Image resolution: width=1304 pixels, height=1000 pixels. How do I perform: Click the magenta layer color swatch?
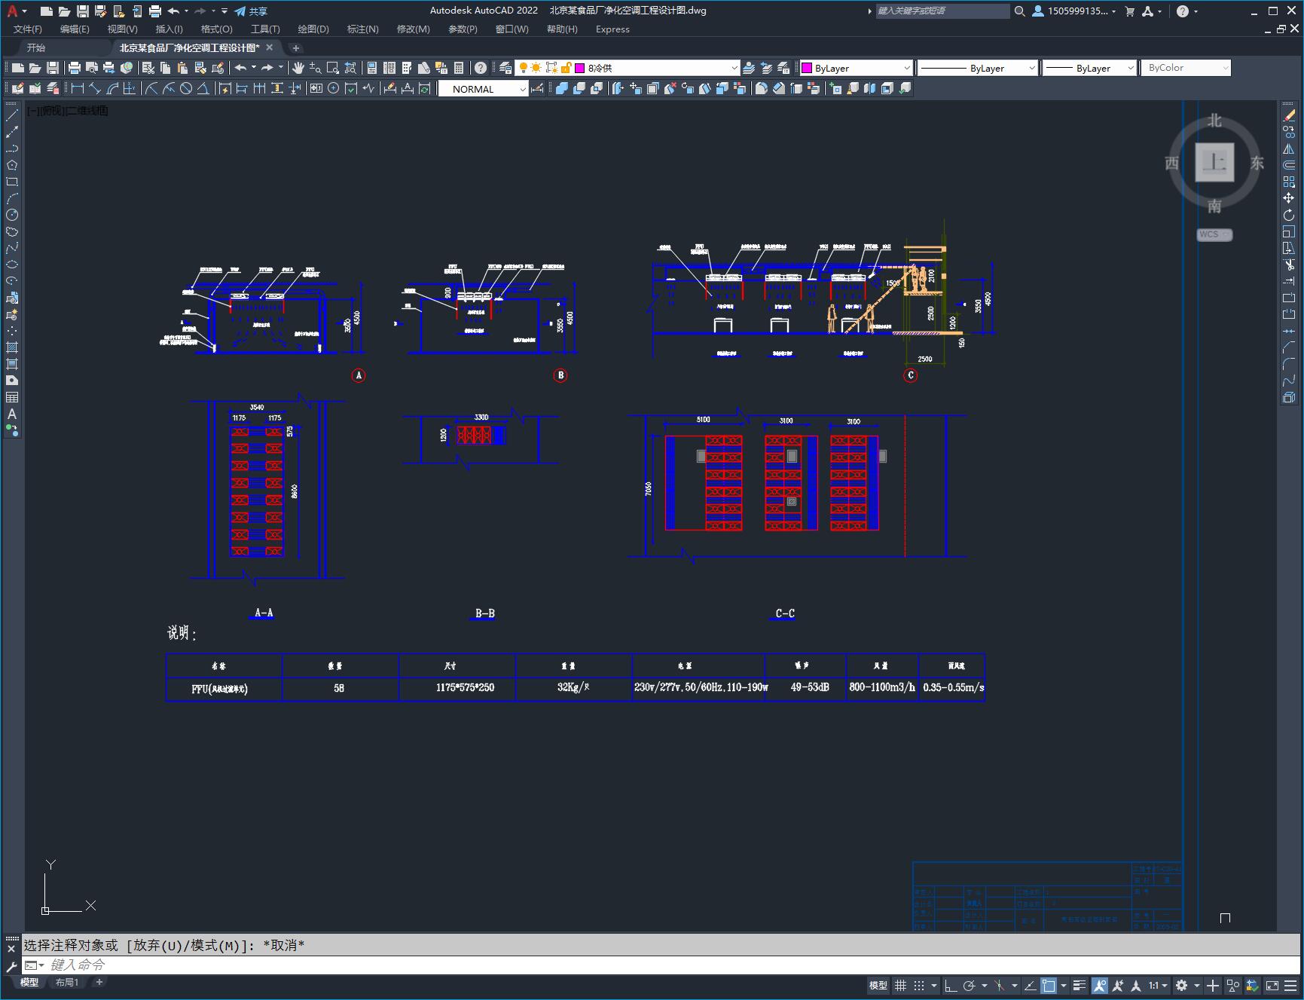[x=579, y=68]
